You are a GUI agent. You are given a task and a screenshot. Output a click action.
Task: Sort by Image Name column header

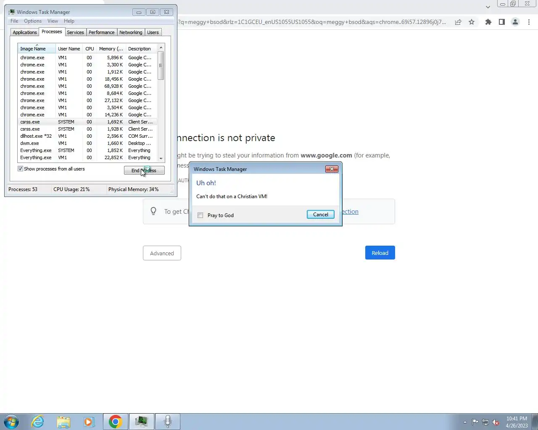click(37, 49)
